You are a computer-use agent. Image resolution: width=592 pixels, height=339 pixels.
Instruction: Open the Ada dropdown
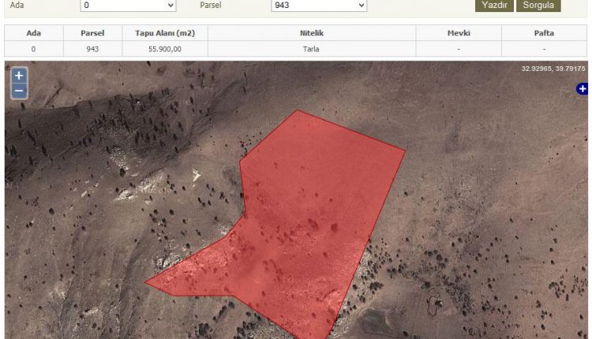(x=128, y=6)
